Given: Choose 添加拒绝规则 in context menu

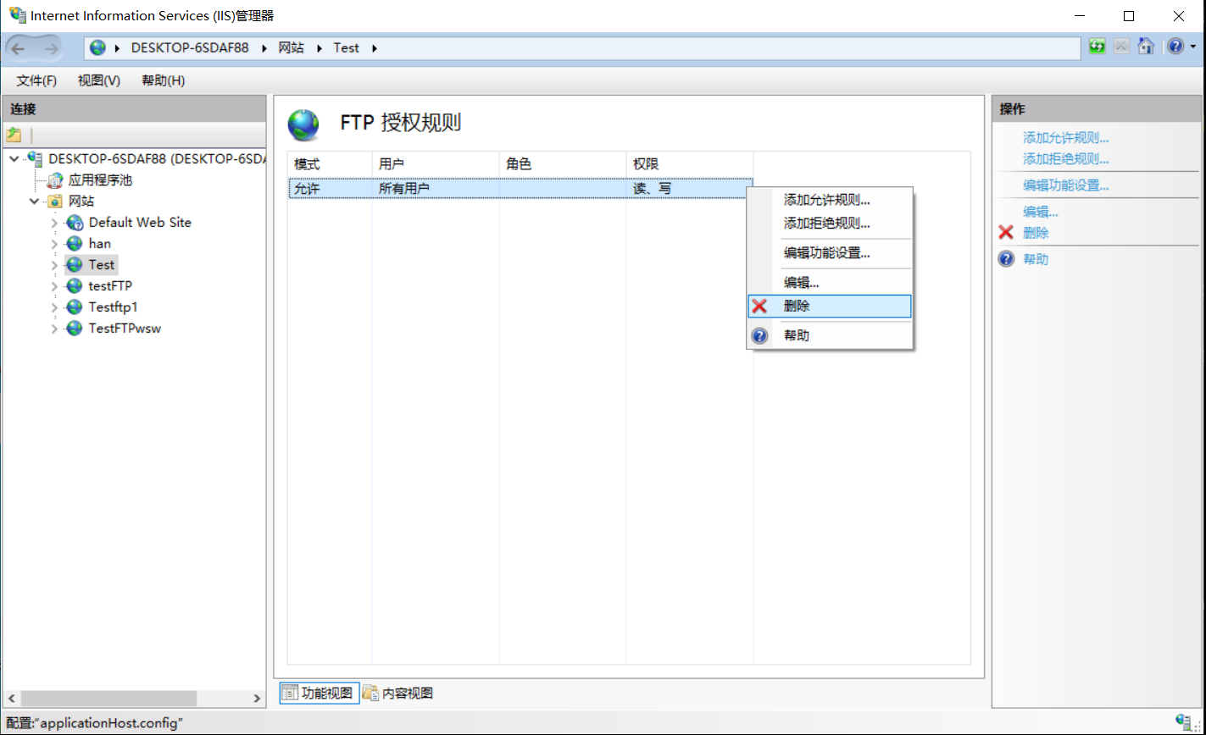Looking at the screenshot, I should [x=829, y=224].
